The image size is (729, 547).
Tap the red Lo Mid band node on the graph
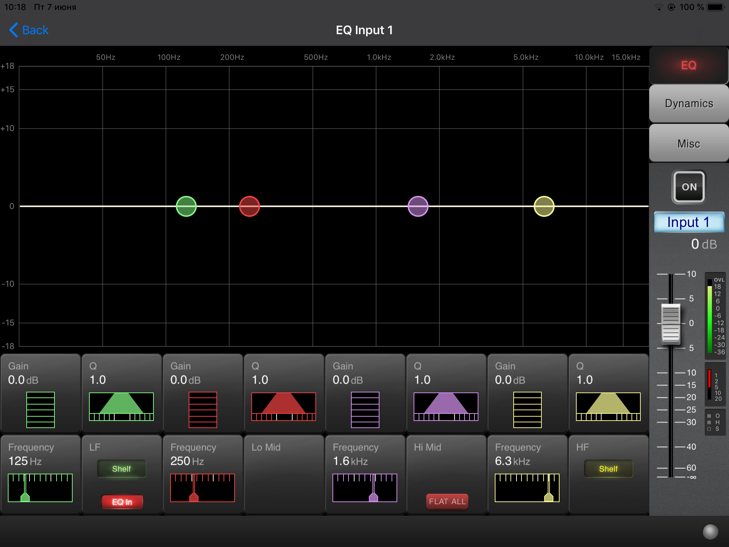tap(250, 206)
